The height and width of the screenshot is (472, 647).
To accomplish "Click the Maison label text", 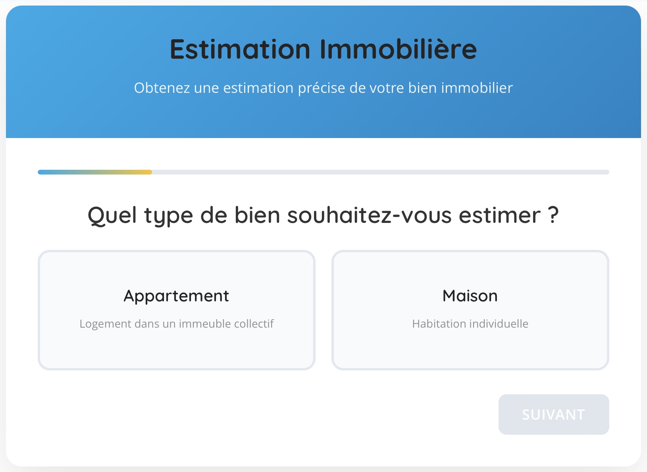I will 470,295.
